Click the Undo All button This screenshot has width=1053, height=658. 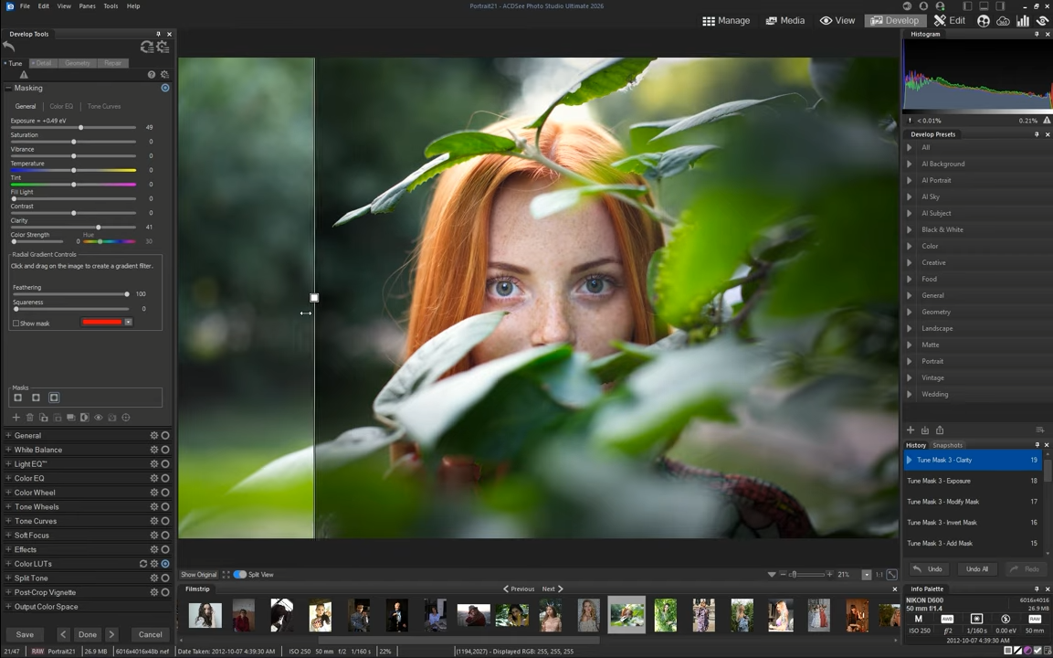coord(976,569)
